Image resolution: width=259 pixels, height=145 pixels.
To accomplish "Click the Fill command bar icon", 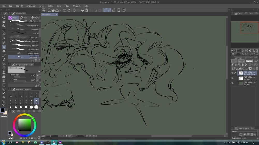I will pos(82,10).
